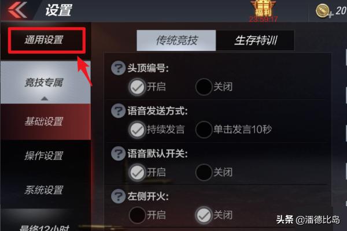Image resolution: width=347 pixels, height=231 pixels.
Task: Collapse section with triangle under 竞技专属
Action: pyautogui.click(x=45, y=98)
